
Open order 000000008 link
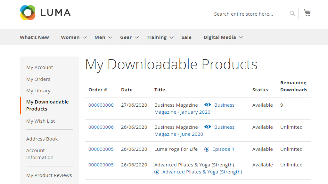[101, 105]
